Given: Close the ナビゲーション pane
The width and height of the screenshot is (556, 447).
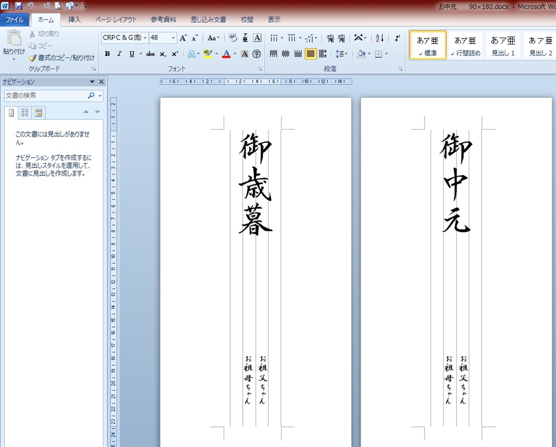Looking at the screenshot, I should pyautogui.click(x=102, y=81).
